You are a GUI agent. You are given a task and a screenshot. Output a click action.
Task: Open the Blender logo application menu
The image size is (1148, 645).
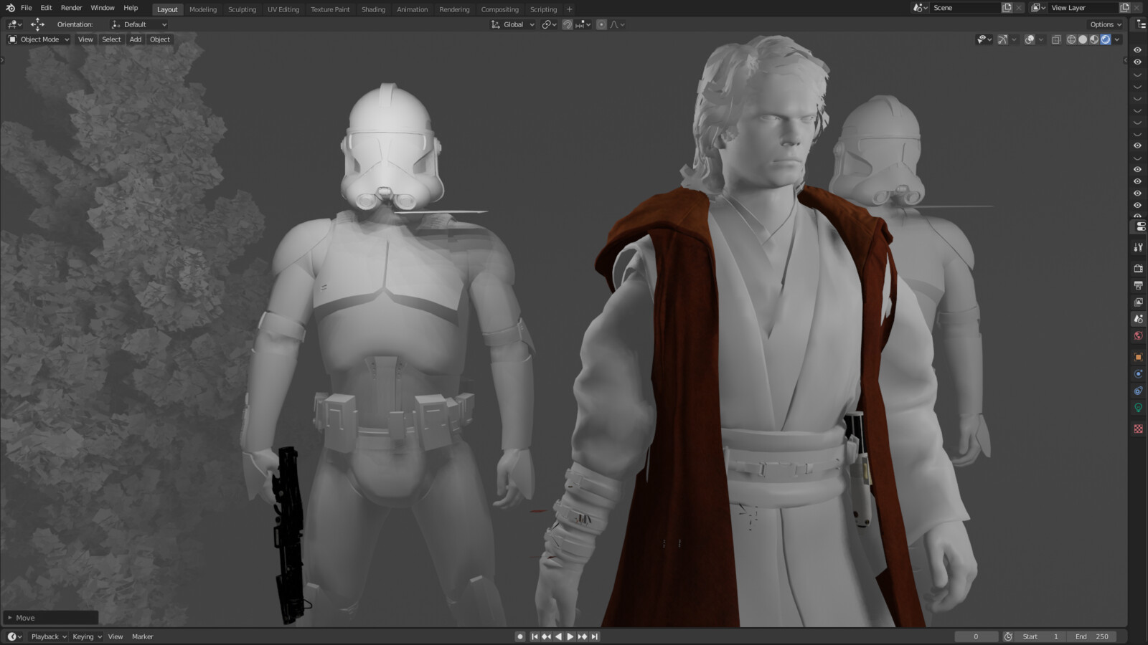click(x=10, y=8)
